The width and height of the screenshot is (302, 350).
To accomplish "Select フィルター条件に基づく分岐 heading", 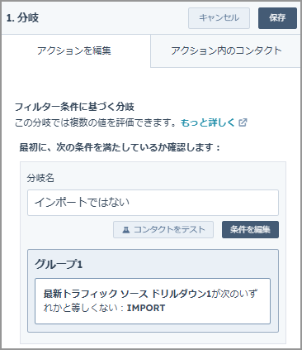I will pyautogui.click(x=74, y=107).
